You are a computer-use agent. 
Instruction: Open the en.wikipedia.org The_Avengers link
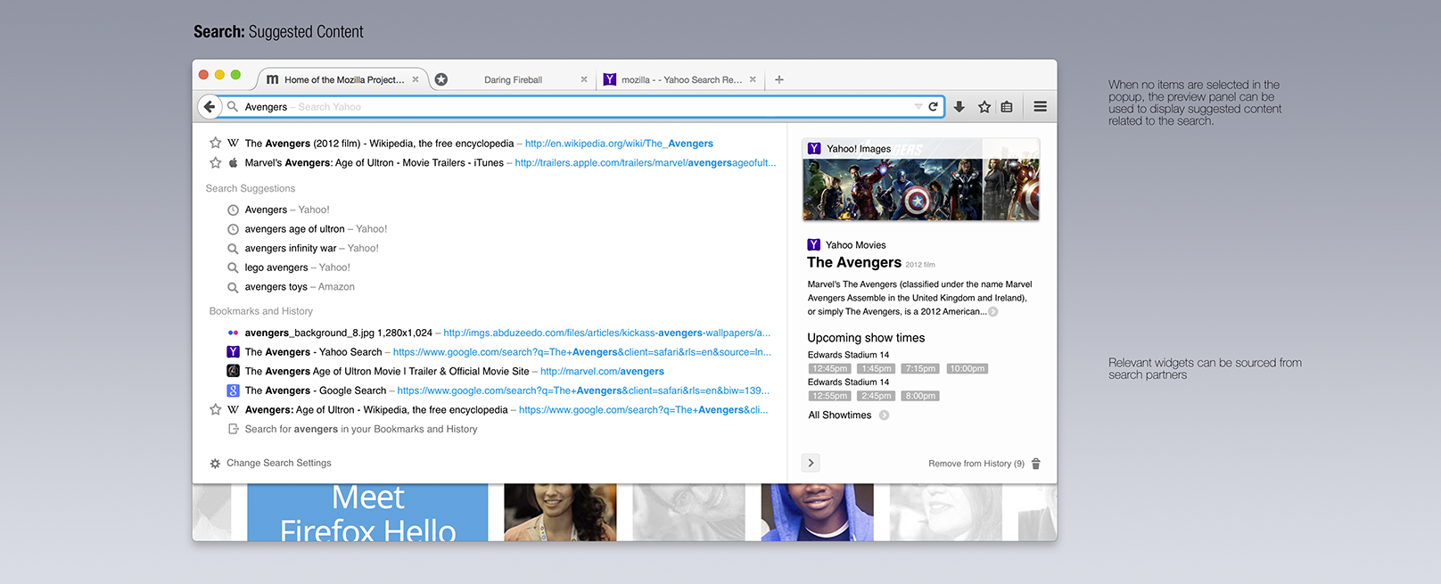619,144
